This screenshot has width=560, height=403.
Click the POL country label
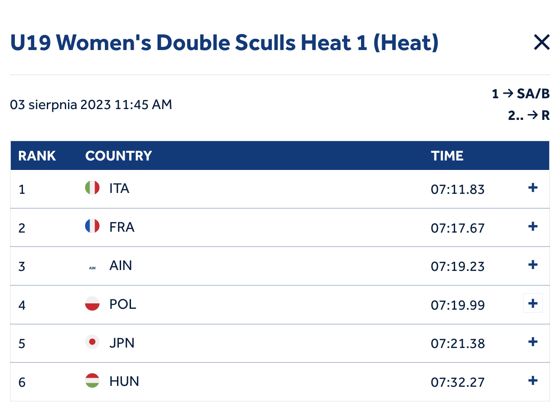tap(122, 304)
